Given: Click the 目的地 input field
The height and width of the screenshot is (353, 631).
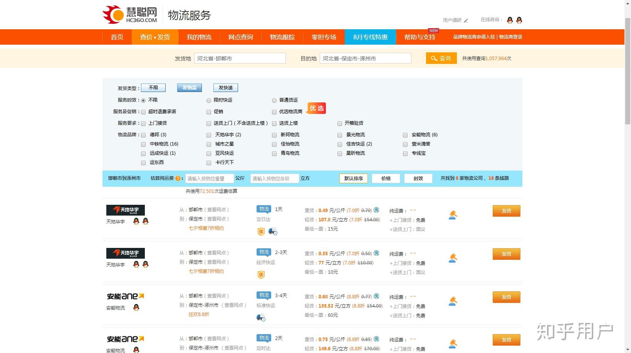Looking at the screenshot, I should click(x=366, y=58).
